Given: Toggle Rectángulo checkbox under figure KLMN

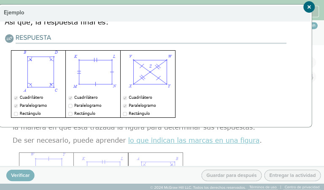Looking at the screenshot, I should (x=70, y=114).
